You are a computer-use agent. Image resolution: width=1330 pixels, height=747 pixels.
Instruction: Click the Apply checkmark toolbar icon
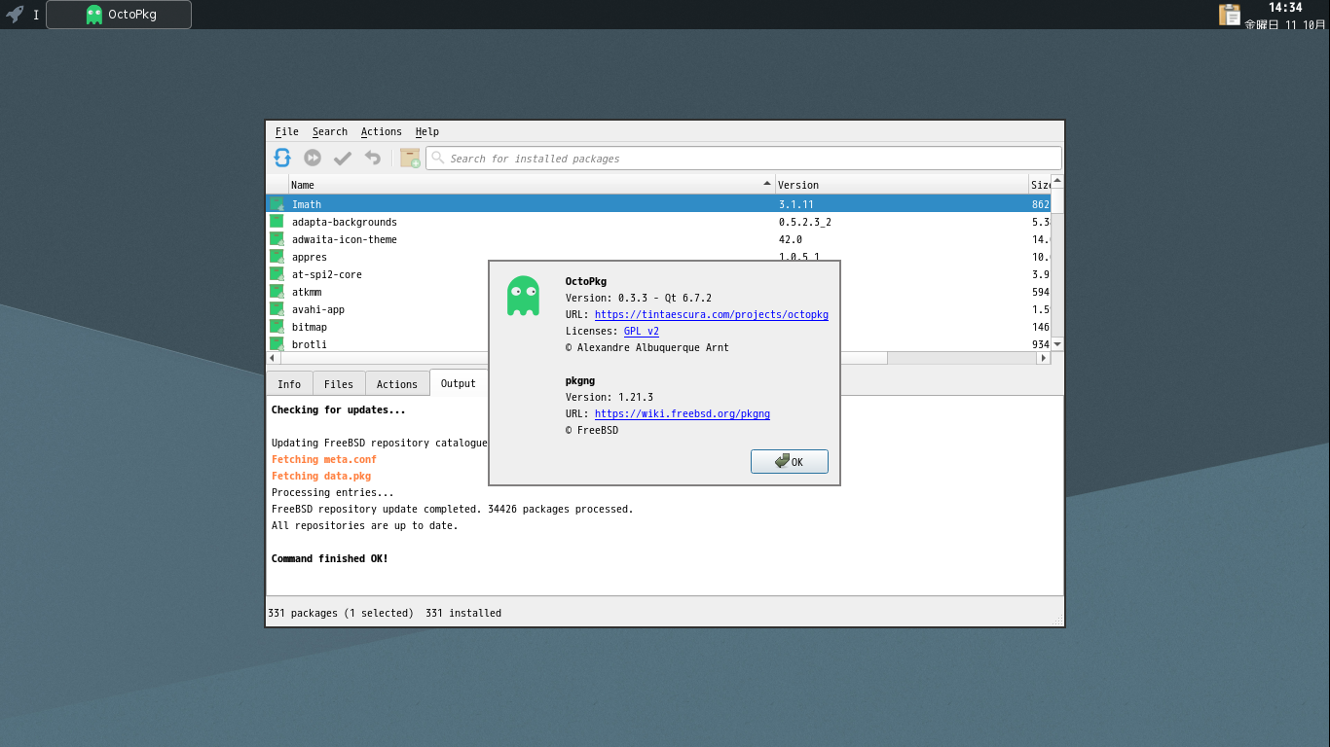(342, 158)
